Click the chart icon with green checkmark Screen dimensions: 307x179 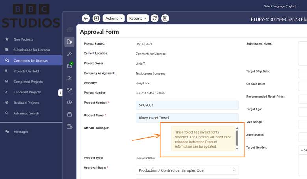(70, 65)
